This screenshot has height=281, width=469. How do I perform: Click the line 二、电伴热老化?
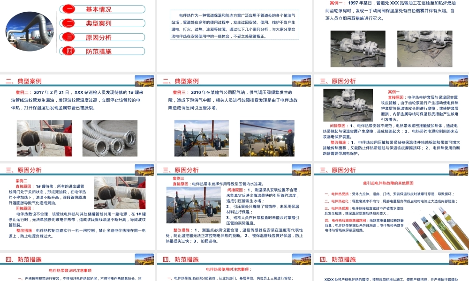tap(391, 201)
